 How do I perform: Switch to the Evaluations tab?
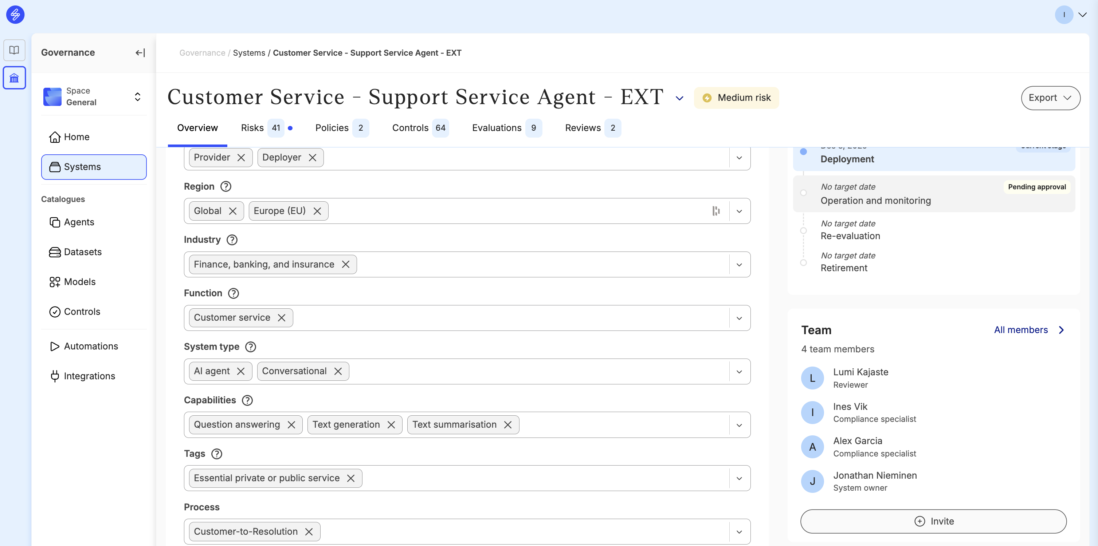point(507,128)
